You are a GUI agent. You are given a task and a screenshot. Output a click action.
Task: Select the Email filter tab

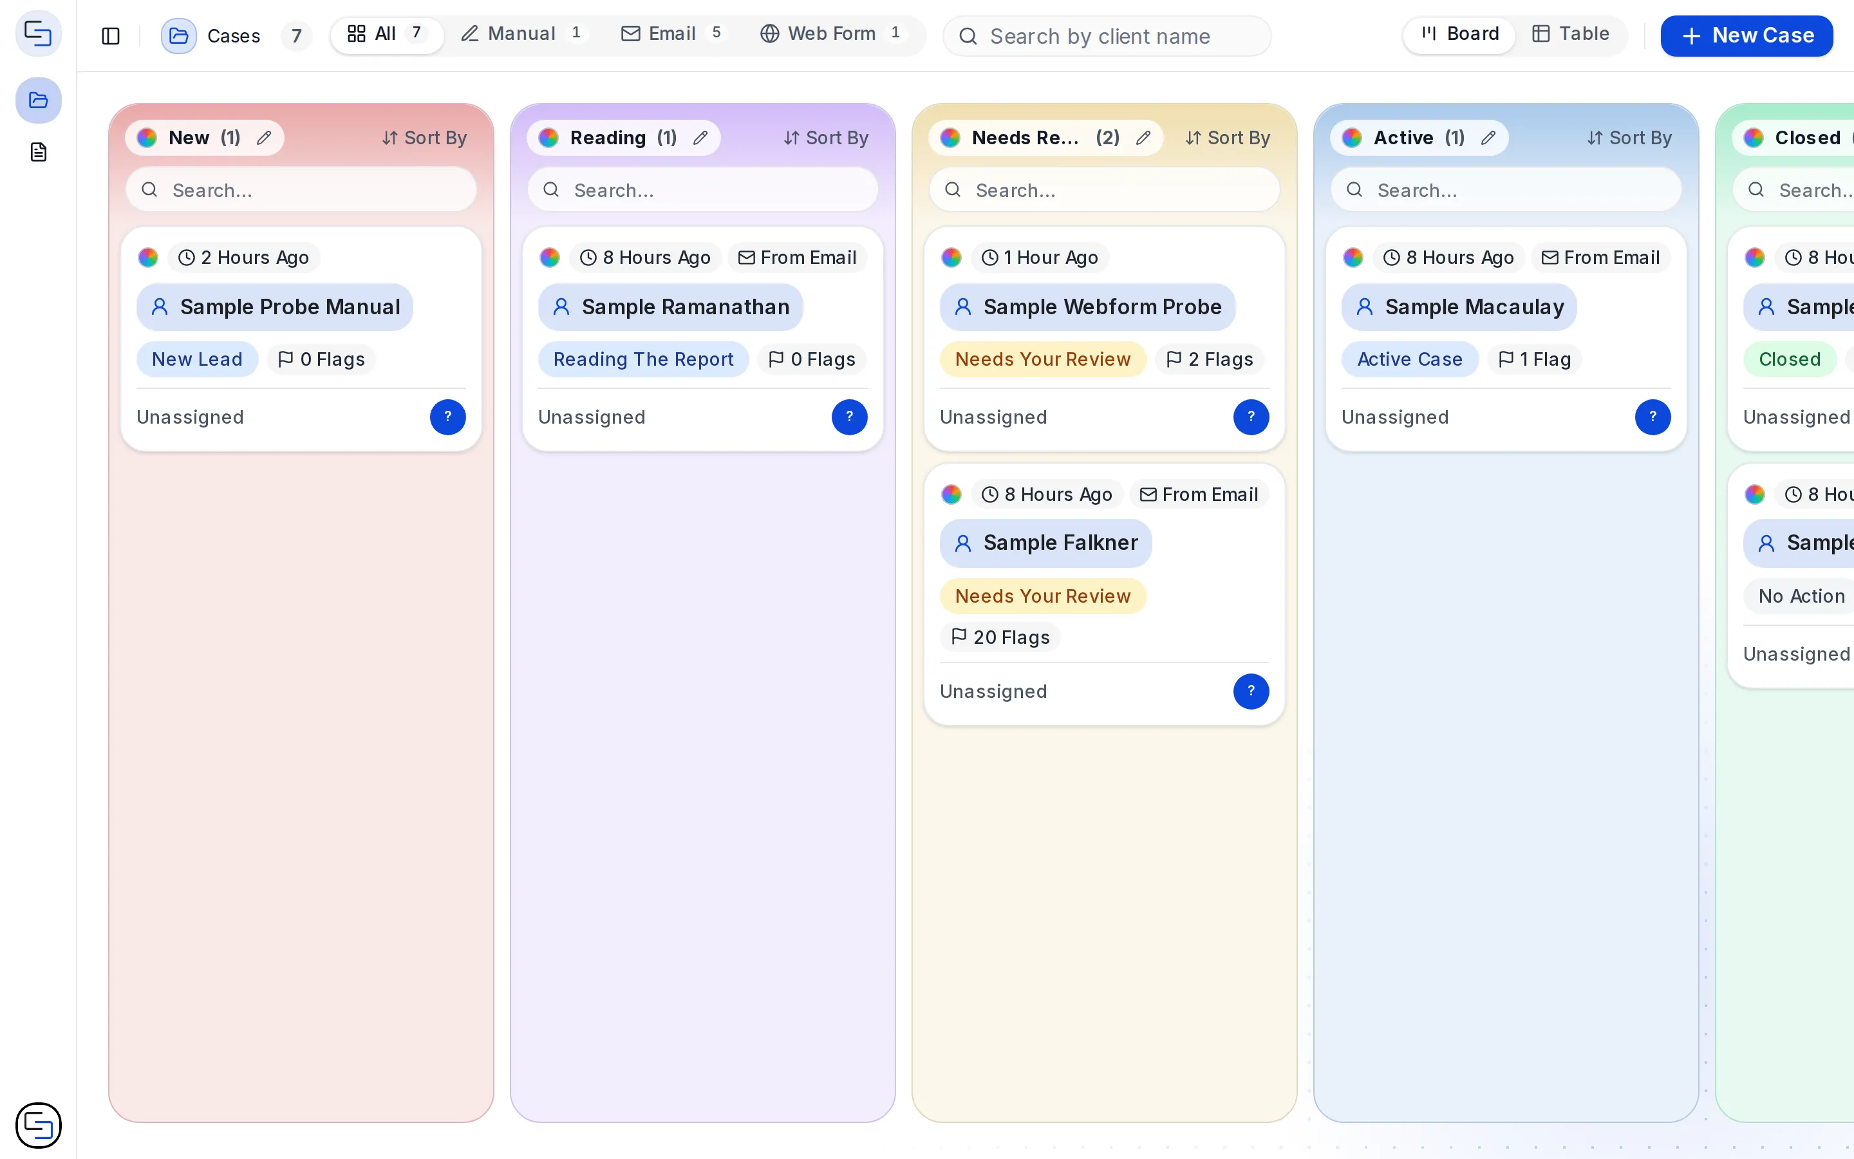(x=672, y=35)
